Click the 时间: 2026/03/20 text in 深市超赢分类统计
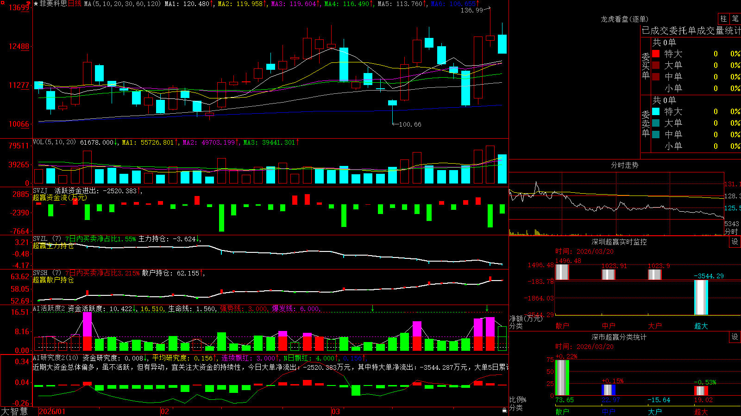This screenshot has width=741, height=416. 584,347
